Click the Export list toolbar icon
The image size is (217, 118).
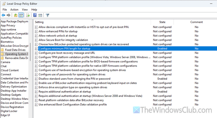click(x=28, y=15)
